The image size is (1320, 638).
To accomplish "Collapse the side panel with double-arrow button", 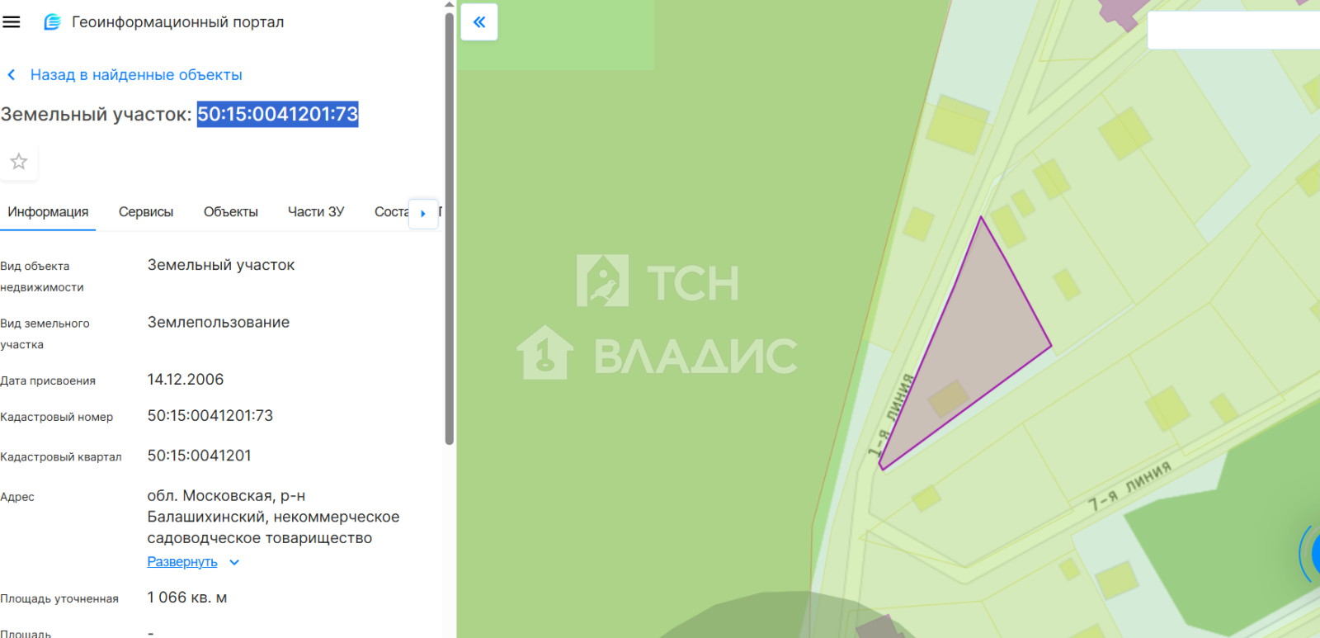I will [x=479, y=22].
